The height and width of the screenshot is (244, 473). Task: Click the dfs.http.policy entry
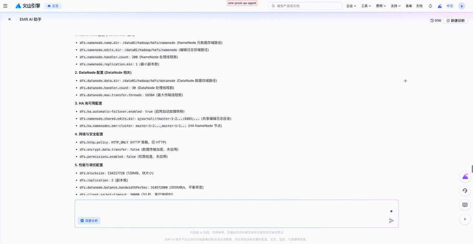(x=123, y=142)
